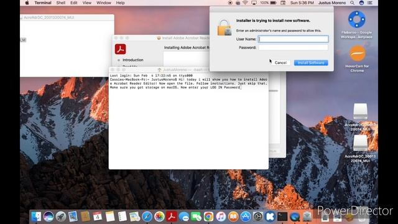This screenshot has width=398, height=224.
Task: Open Contacts book icon in dock
Action: tap(85, 217)
